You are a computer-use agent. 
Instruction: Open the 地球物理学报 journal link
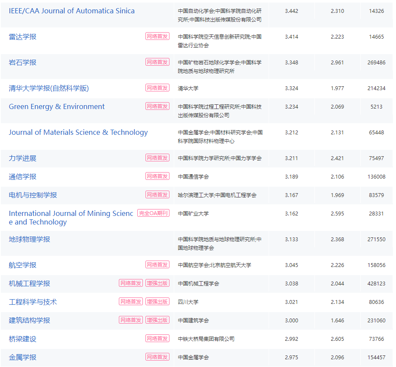click(x=29, y=240)
